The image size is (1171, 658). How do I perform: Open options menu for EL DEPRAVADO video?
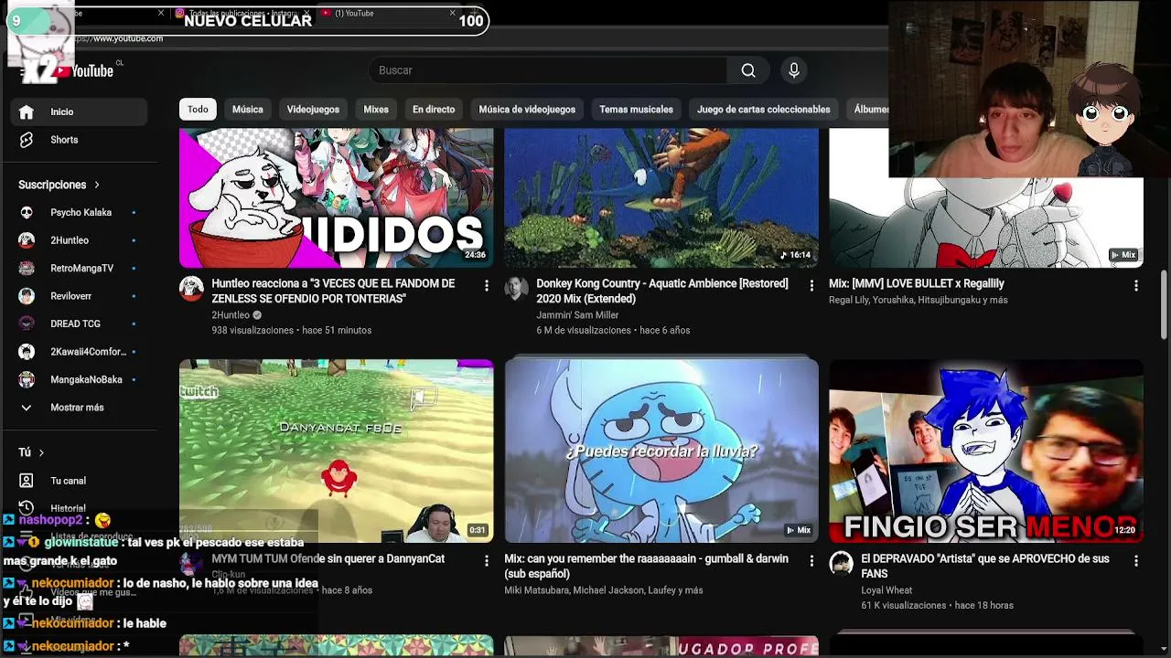(1135, 561)
